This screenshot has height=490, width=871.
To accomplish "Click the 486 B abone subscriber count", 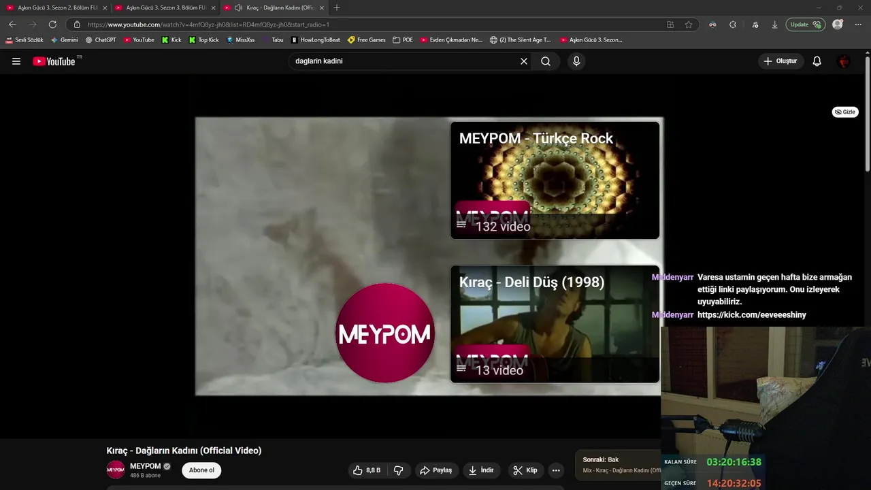I will tap(145, 475).
